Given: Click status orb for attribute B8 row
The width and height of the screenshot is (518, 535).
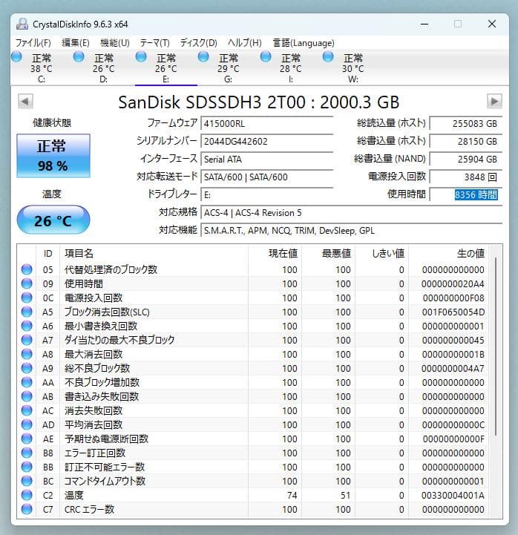Looking at the screenshot, I should (x=27, y=453).
